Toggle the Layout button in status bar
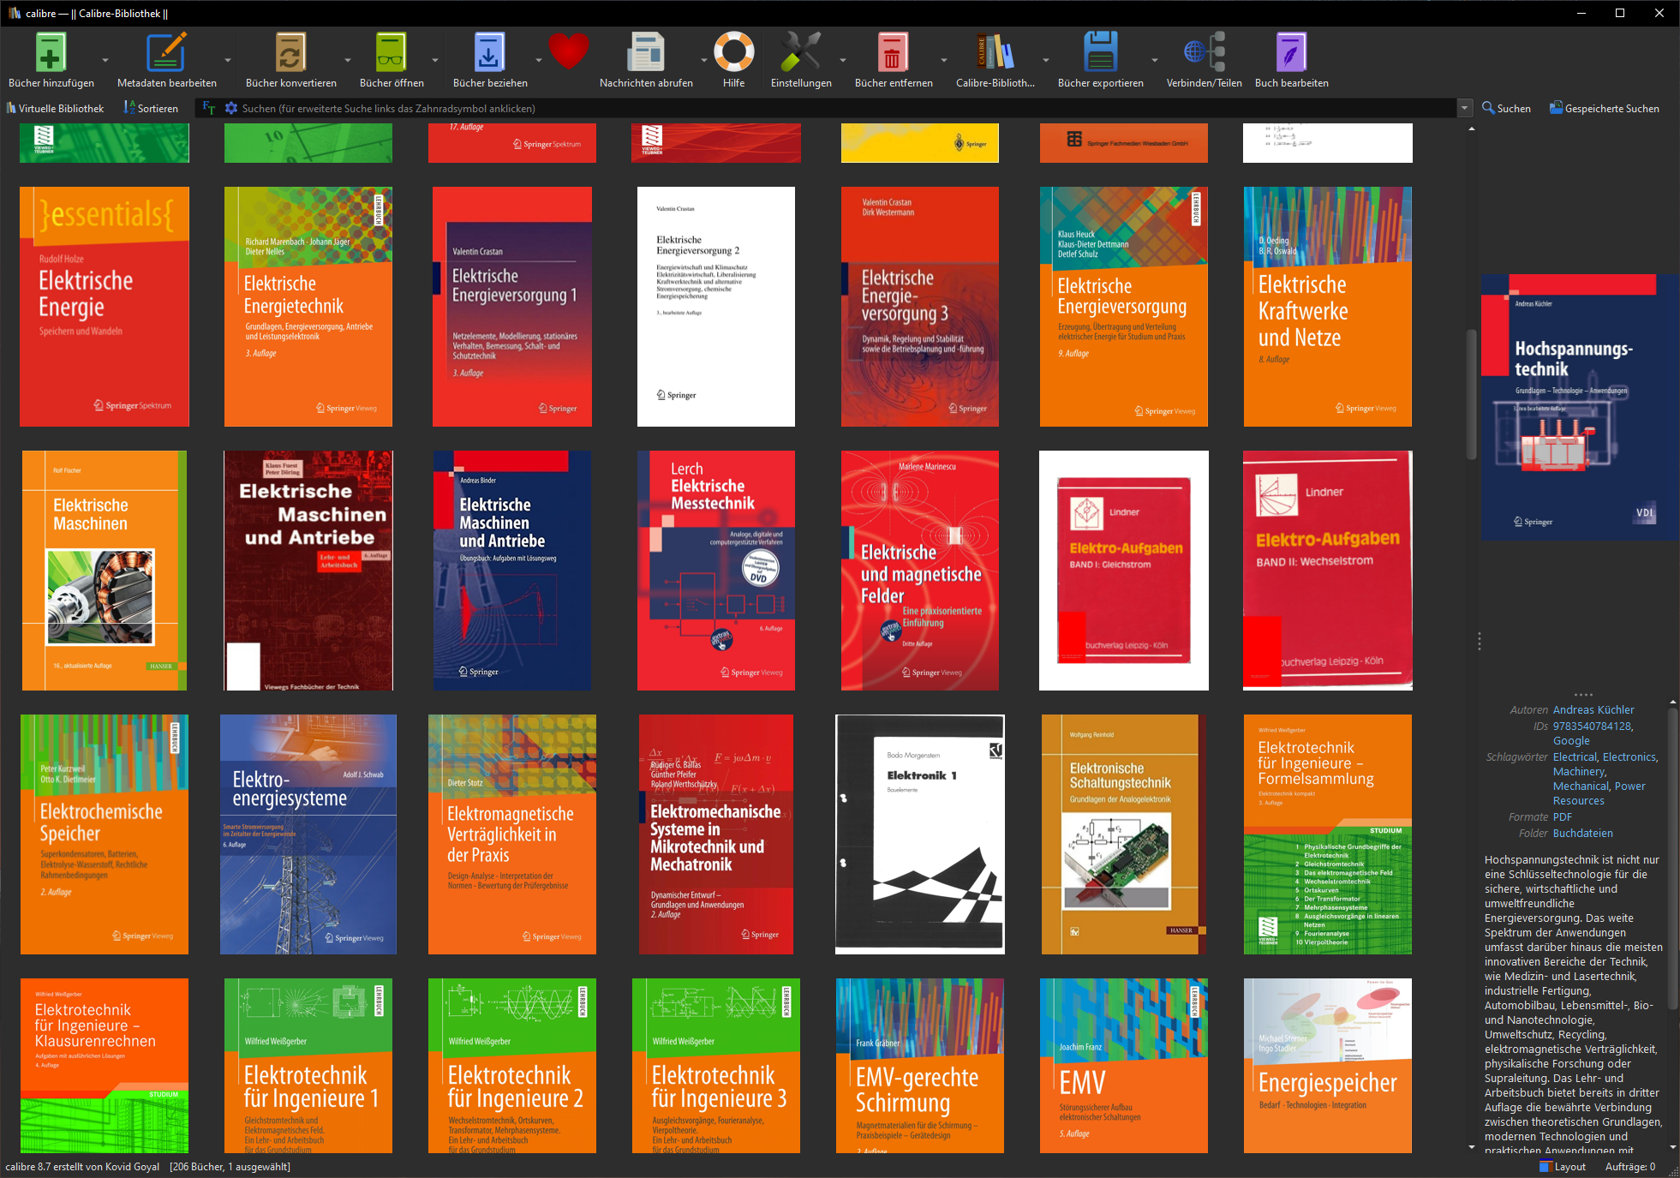This screenshot has width=1680, height=1178. point(1563,1166)
